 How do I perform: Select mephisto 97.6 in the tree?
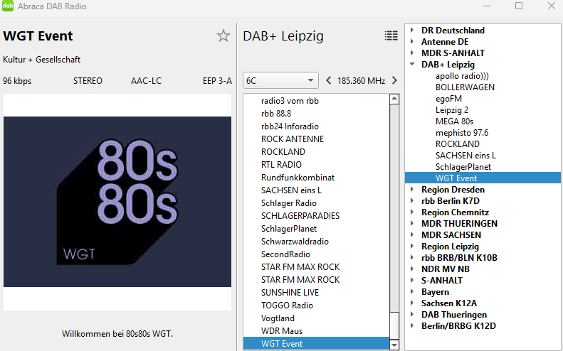pos(461,133)
